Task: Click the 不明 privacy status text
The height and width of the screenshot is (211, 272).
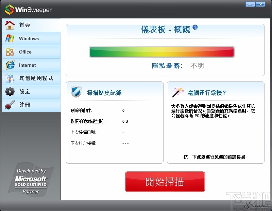Action: click(x=198, y=65)
